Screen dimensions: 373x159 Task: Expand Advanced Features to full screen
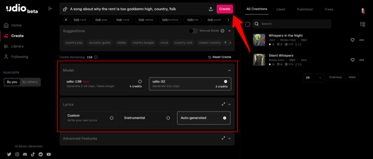click(x=223, y=138)
